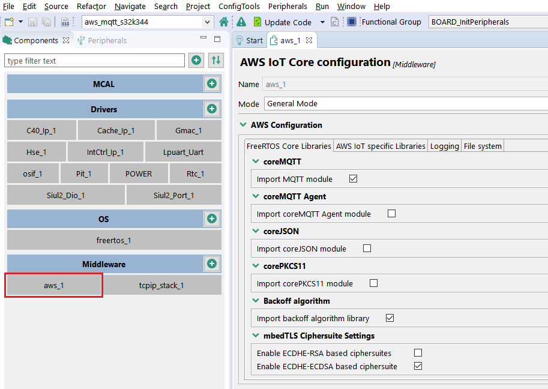Click the sort arrows icon beside filter
The height and width of the screenshot is (389, 548).
tap(215, 61)
